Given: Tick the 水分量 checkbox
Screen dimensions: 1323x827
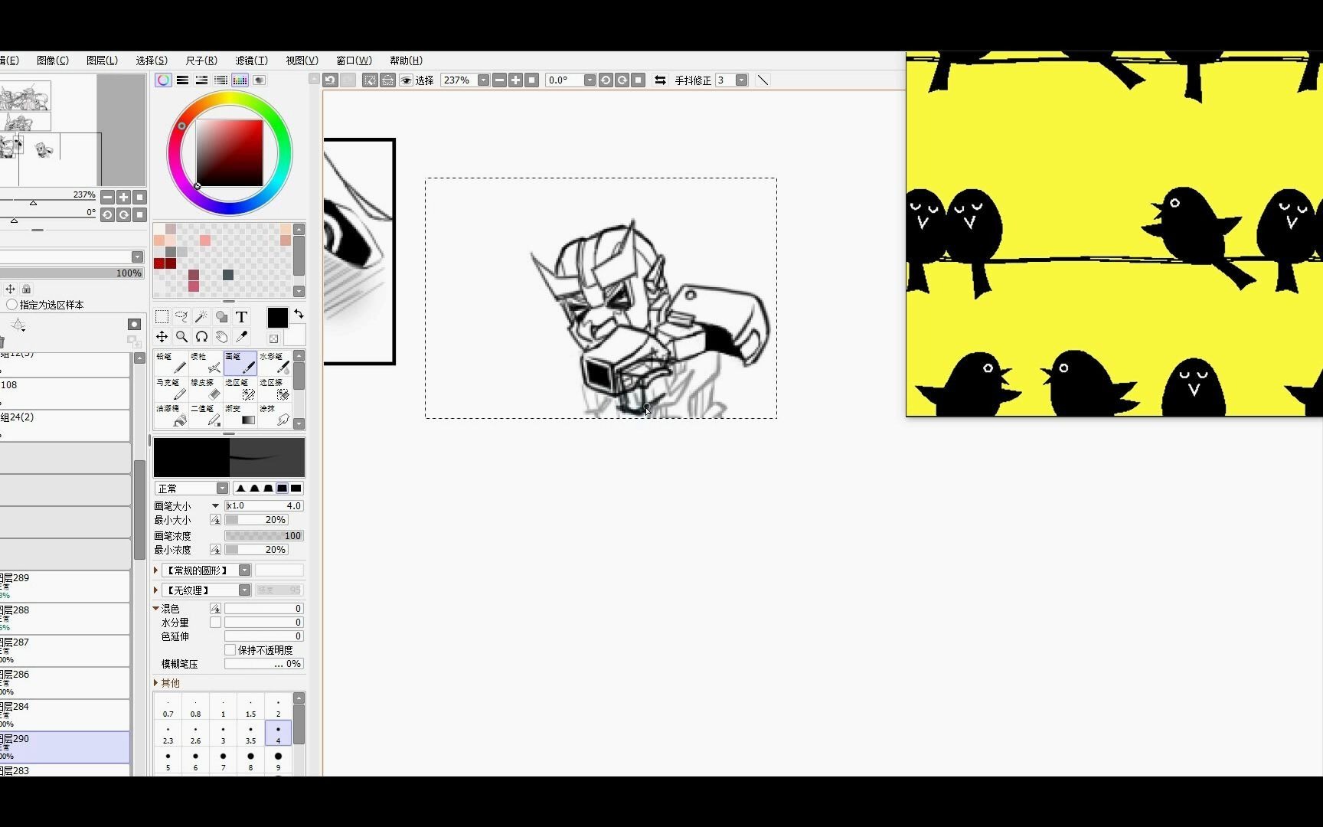Looking at the screenshot, I should pyautogui.click(x=215, y=622).
